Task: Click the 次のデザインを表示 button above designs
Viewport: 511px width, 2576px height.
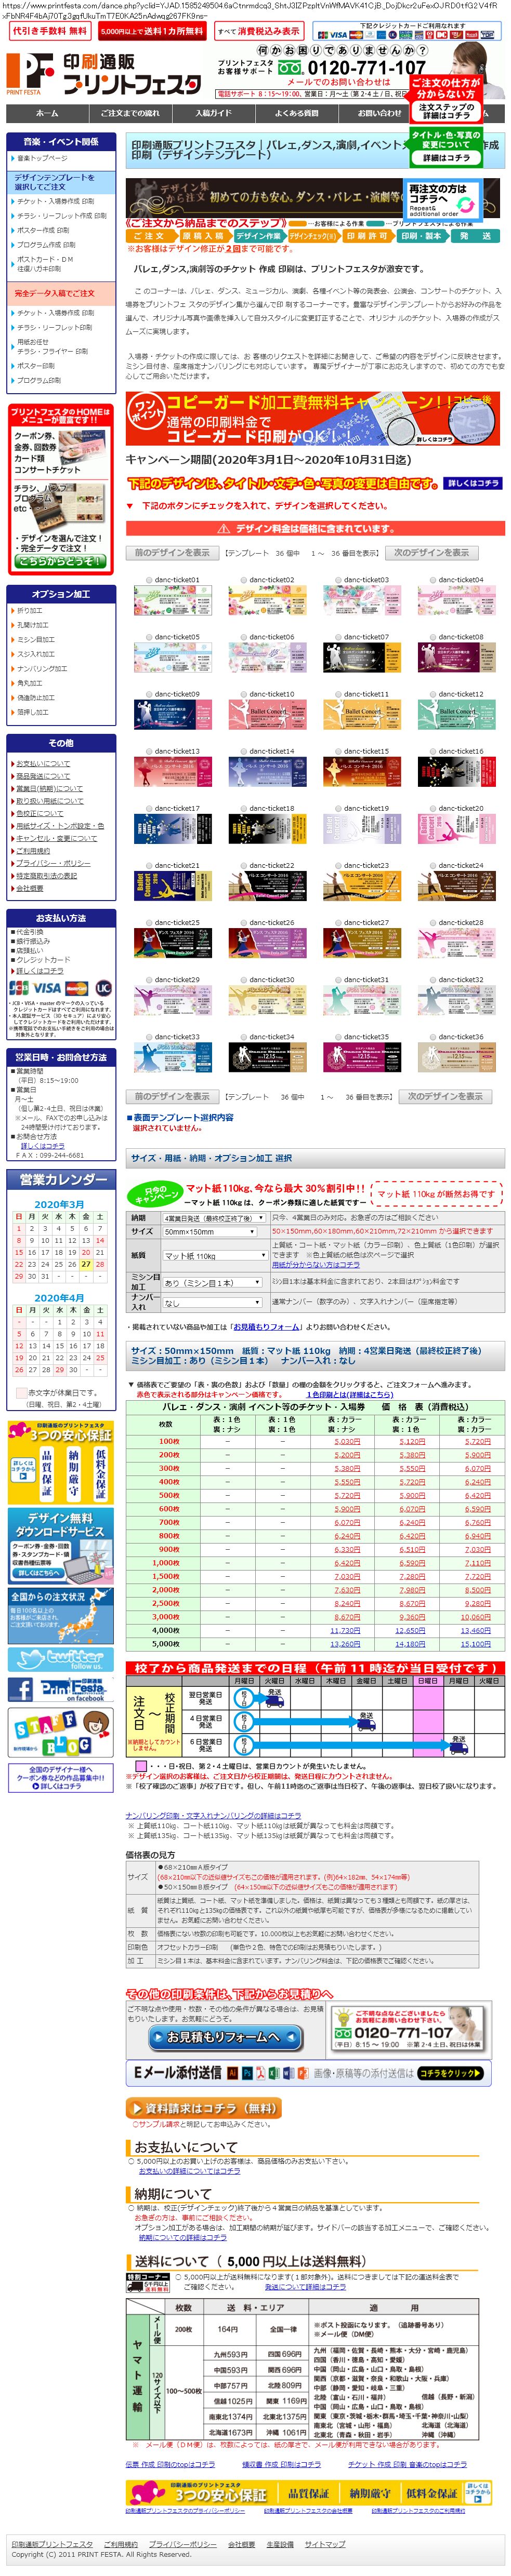Action: 430,552
